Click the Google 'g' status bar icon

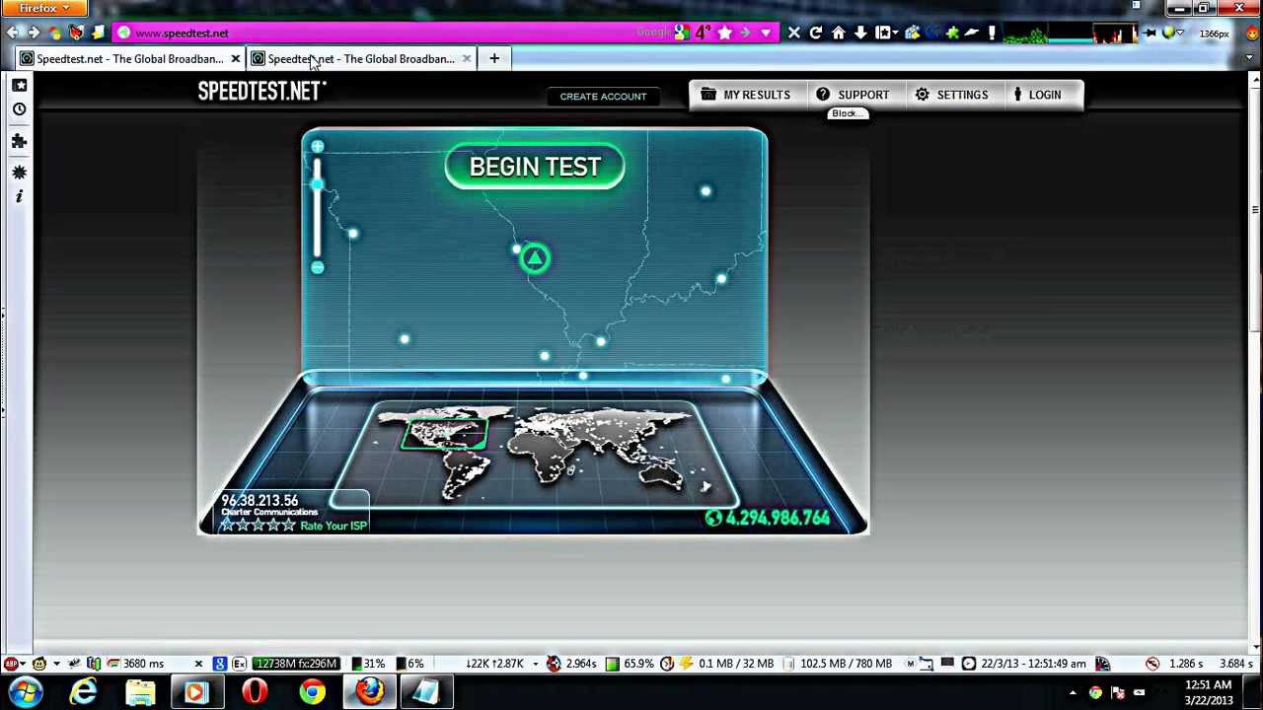219,664
